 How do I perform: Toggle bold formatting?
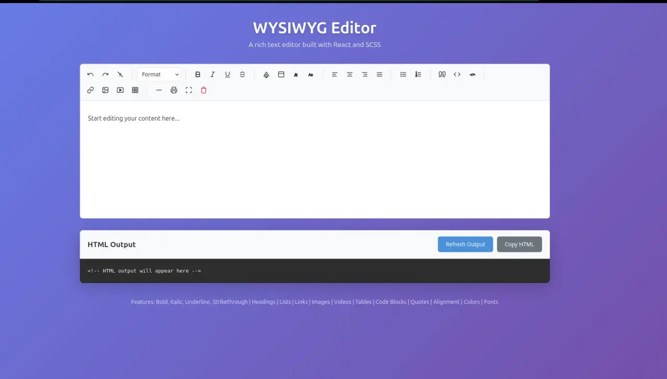[x=197, y=75]
